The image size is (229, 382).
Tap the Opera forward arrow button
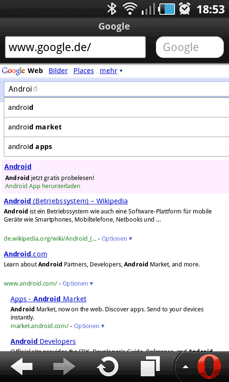coord(64,366)
